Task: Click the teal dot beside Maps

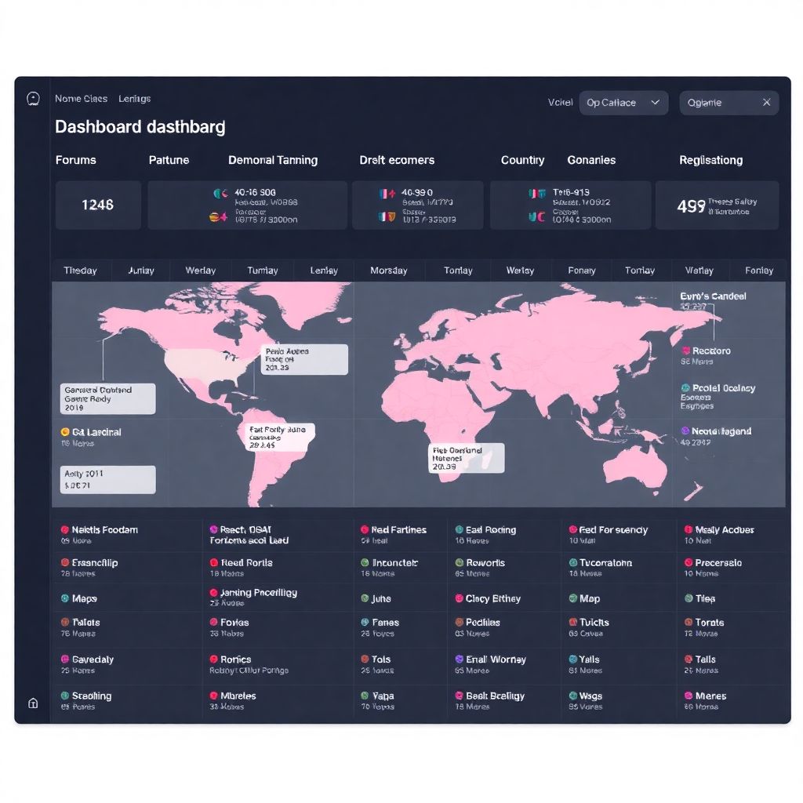Action: click(65, 598)
